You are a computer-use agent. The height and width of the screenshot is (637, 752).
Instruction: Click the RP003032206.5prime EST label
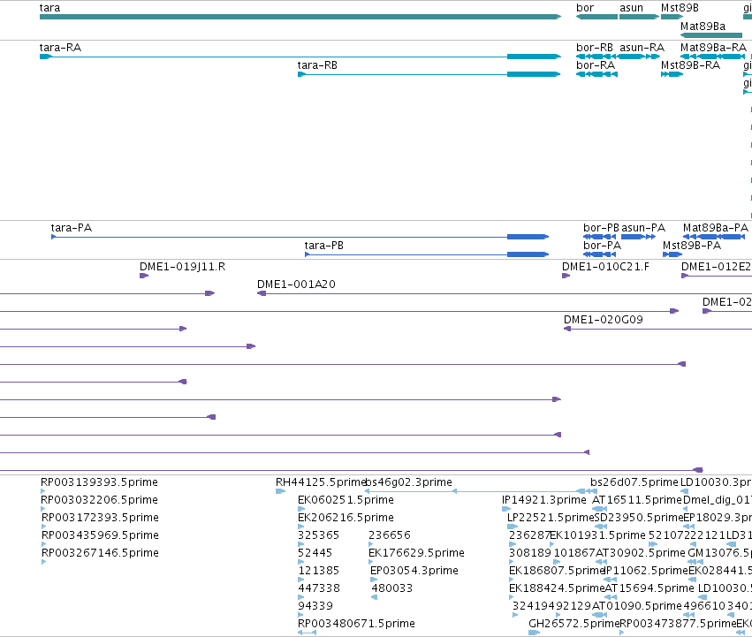pos(99,500)
